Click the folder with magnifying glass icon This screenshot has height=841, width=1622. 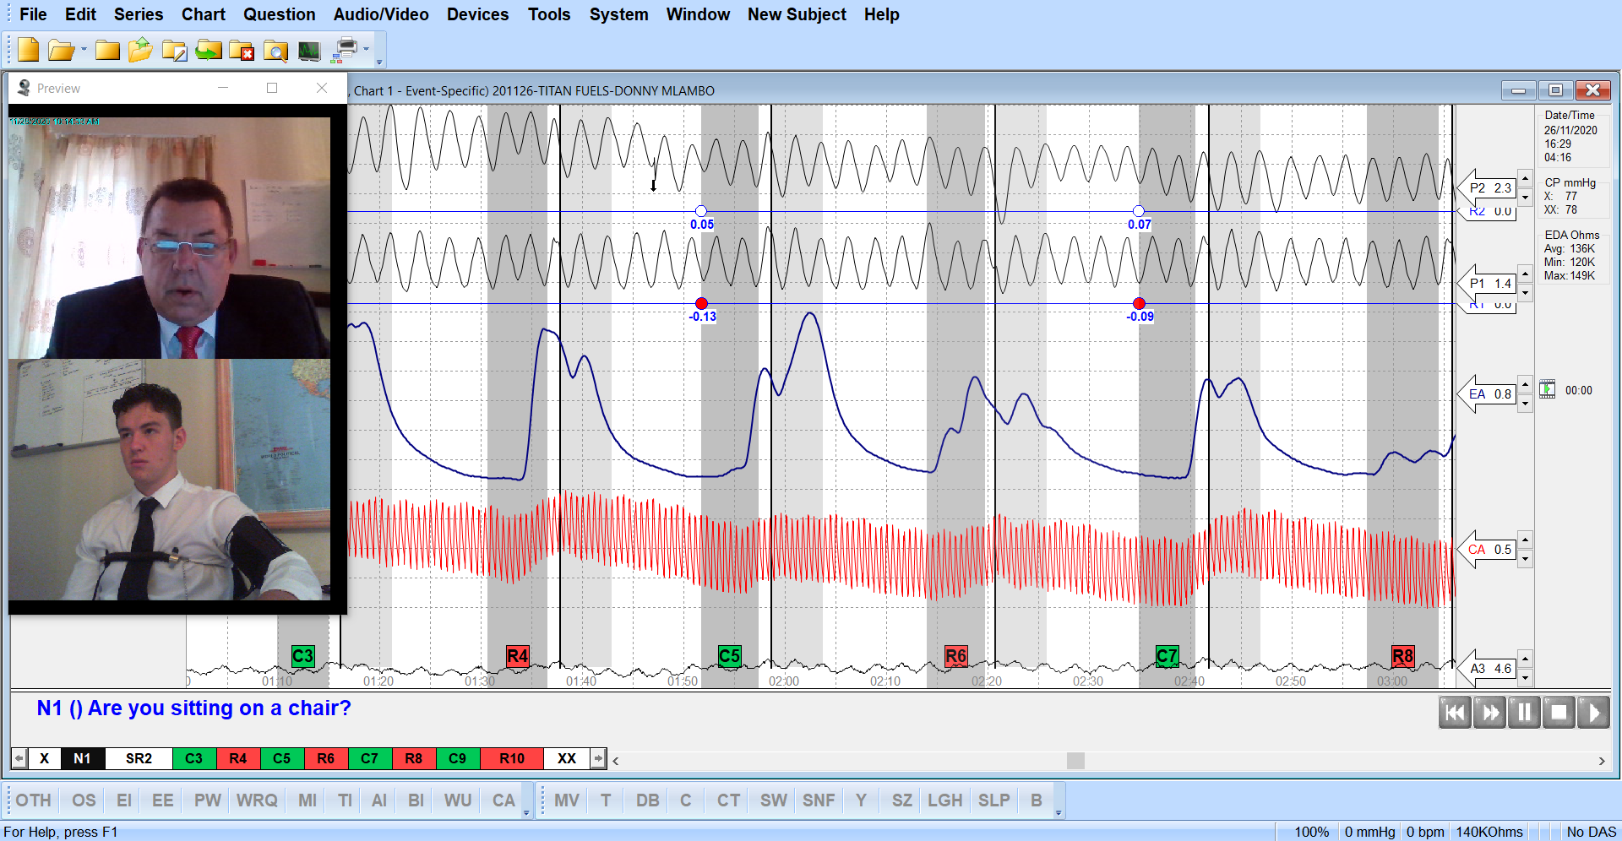pos(275,51)
